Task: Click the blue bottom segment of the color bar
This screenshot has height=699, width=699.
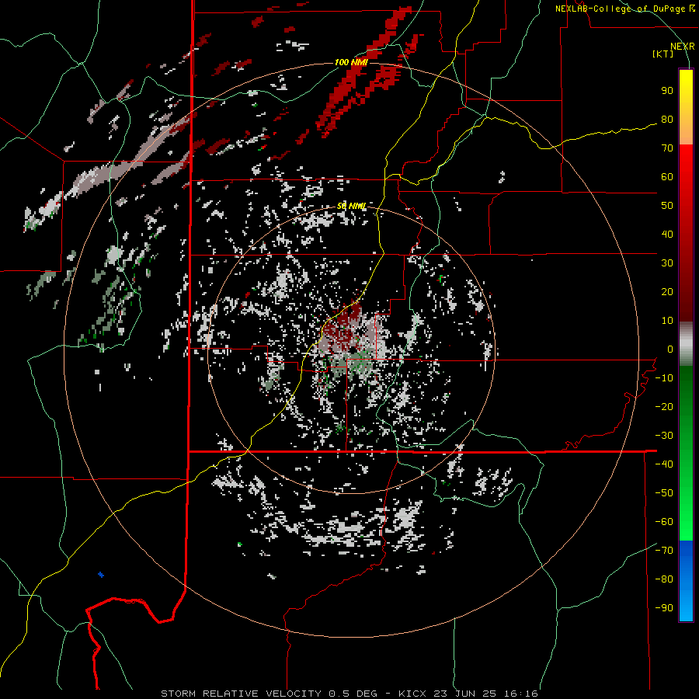Action: [x=686, y=581]
